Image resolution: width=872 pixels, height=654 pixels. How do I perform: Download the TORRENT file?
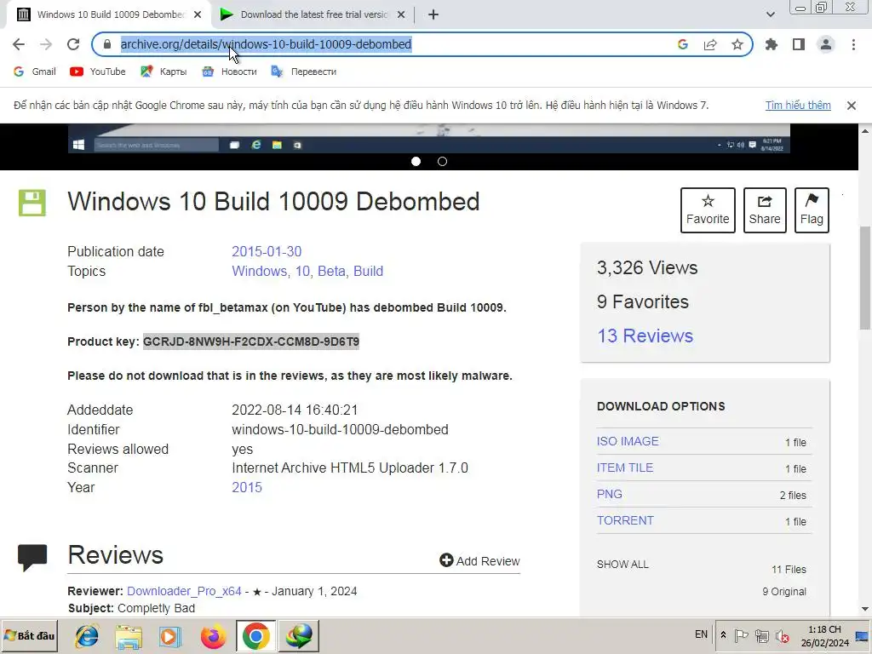(625, 520)
